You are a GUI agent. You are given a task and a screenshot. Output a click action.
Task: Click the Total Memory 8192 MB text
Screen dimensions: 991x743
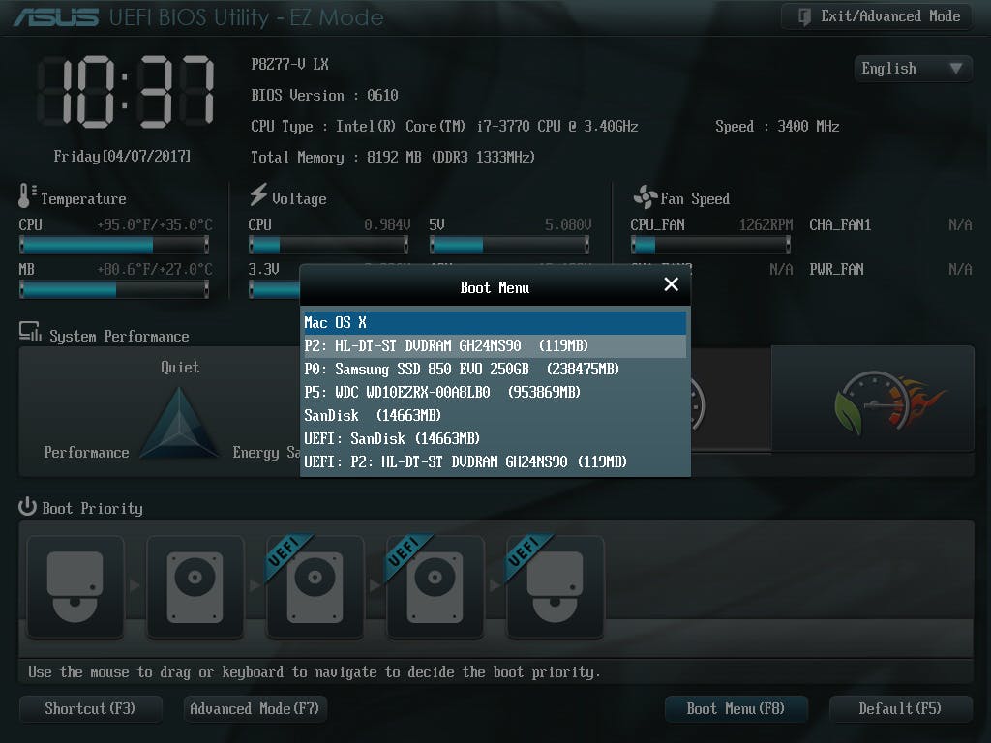pyautogui.click(x=393, y=158)
